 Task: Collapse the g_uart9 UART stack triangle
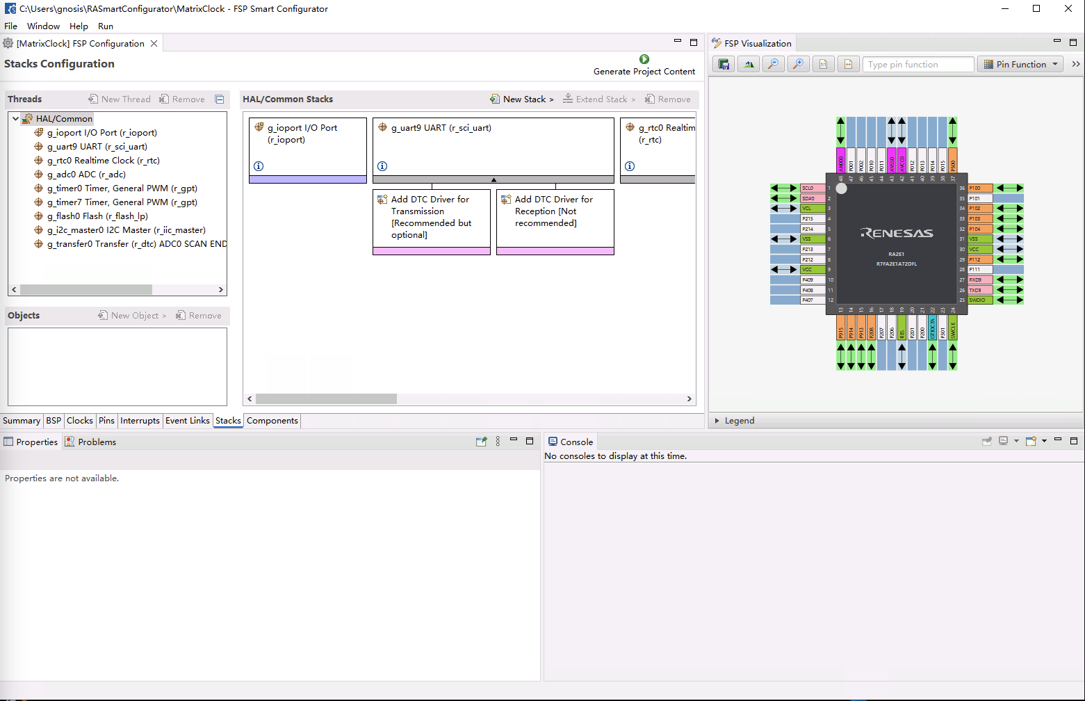click(x=493, y=180)
